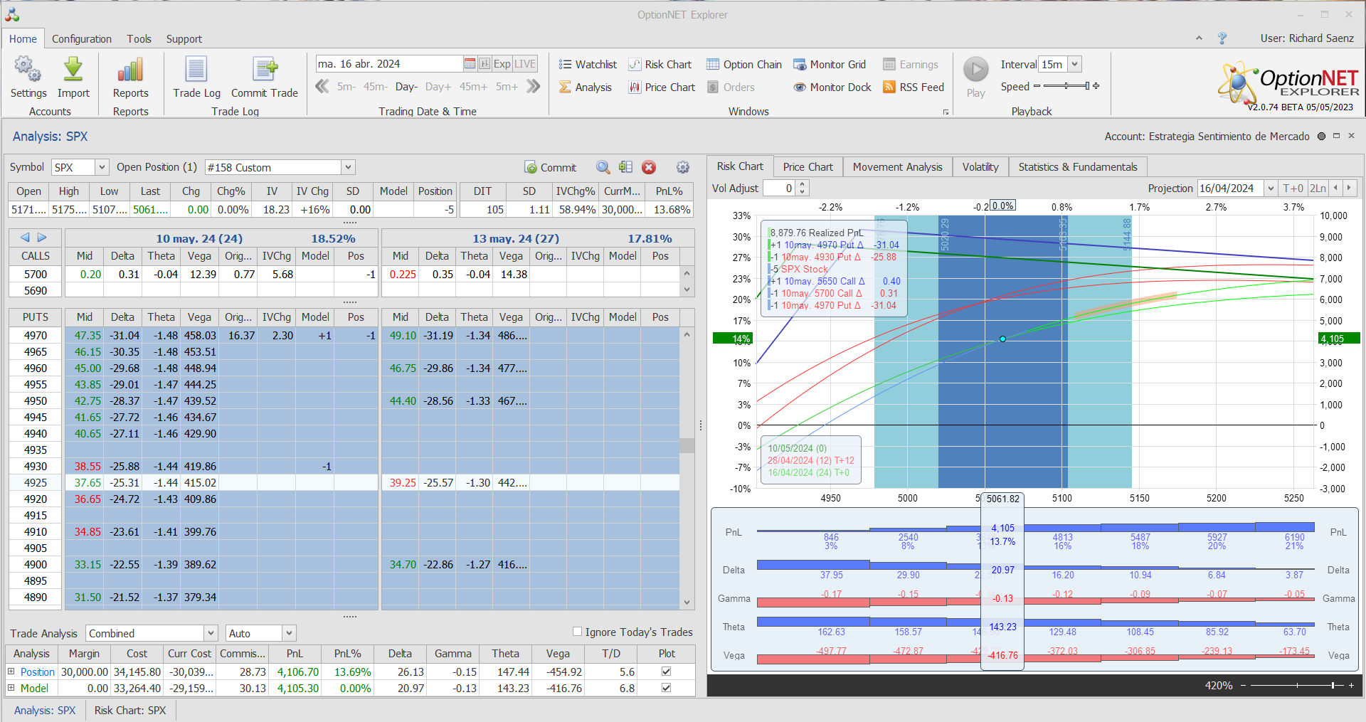Open the Configuration ribbon tab

[81, 39]
